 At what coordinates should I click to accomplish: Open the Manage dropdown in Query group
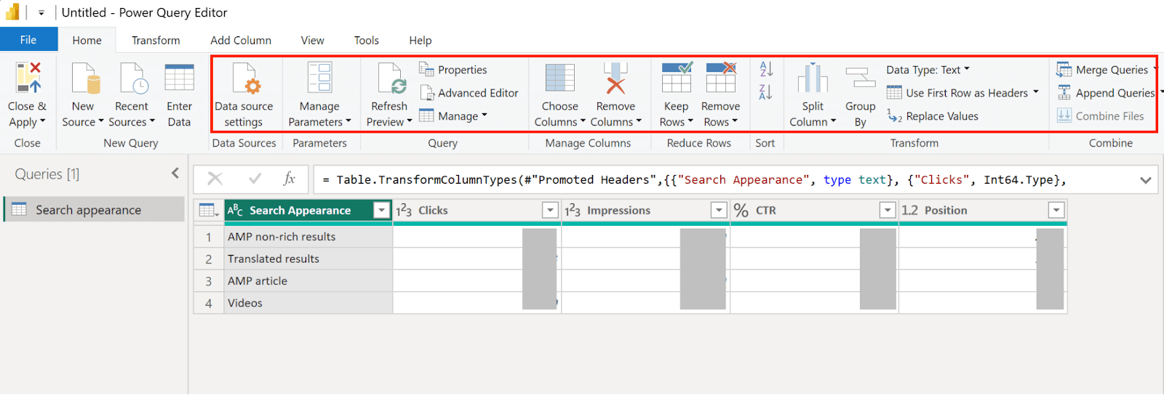[453, 116]
